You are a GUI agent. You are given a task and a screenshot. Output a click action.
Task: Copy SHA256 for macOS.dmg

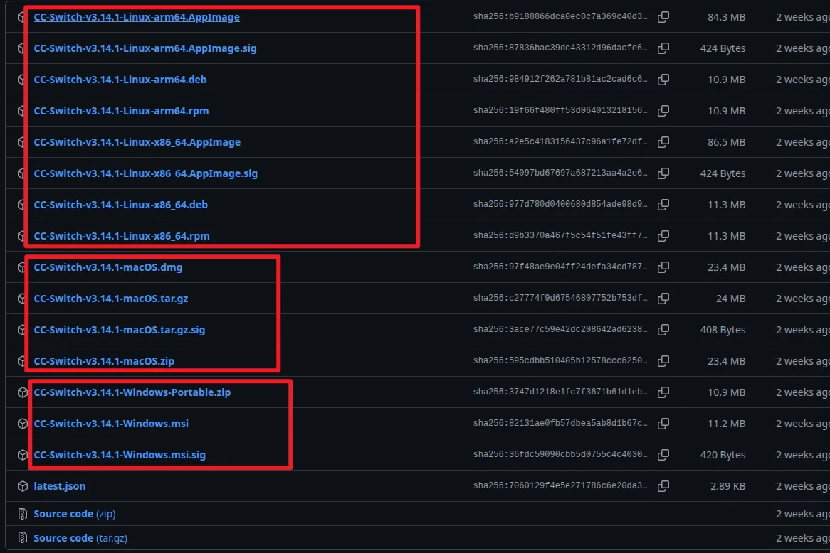tap(663, 267)
